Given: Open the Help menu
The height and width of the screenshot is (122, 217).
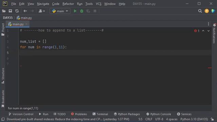Looking at the screenshot, I should point(122,4).
